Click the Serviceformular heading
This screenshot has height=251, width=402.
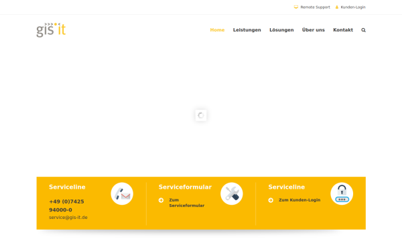pos(185,187)
